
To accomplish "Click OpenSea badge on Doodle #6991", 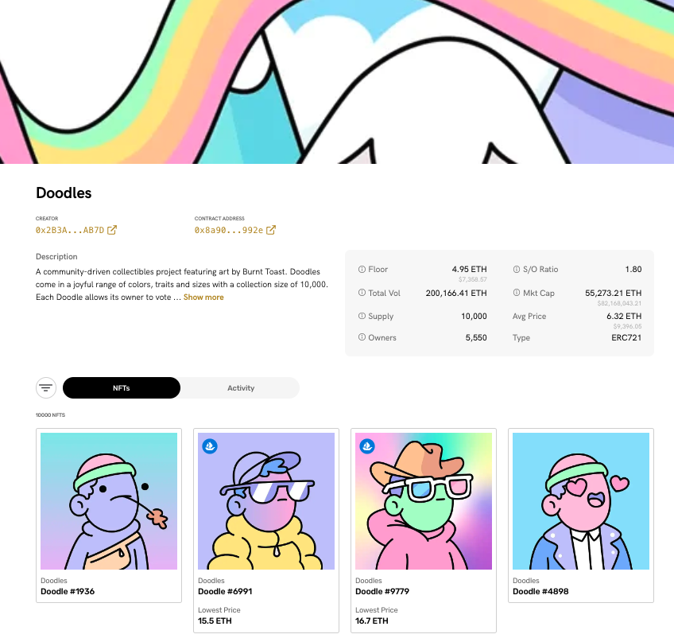I will click(210, 446).
